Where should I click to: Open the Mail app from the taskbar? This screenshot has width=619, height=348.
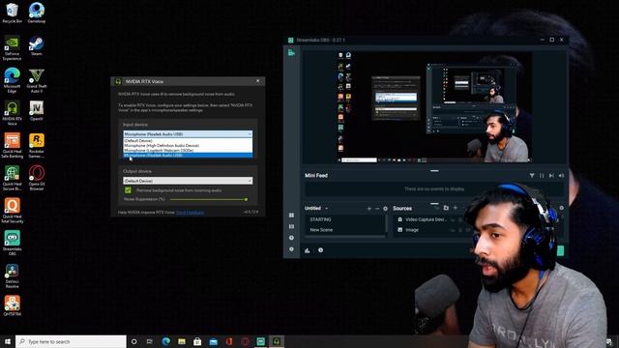[213, 341]
